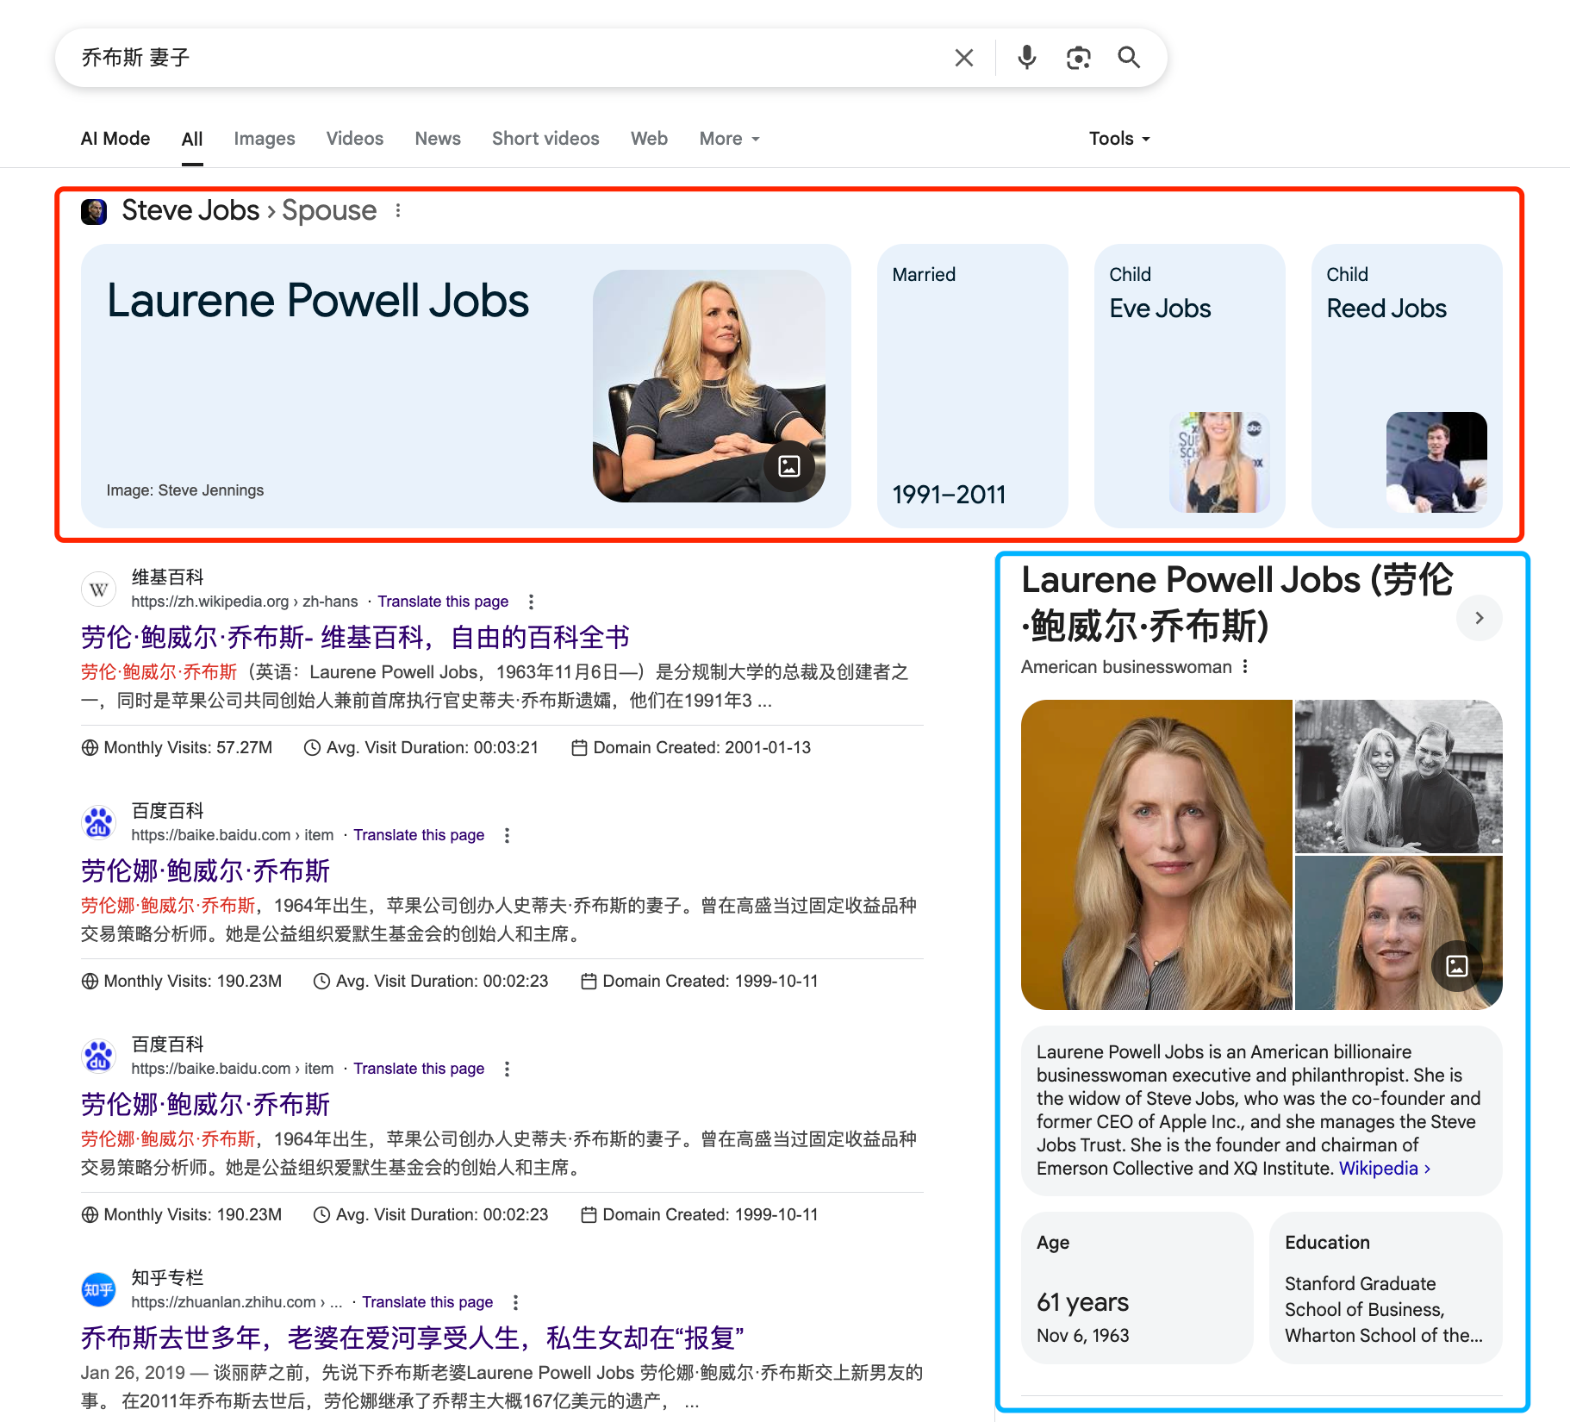Open large Laurene Powell Jobs portrait thumbnail

pyautogui.click(x=1156, y=855)
